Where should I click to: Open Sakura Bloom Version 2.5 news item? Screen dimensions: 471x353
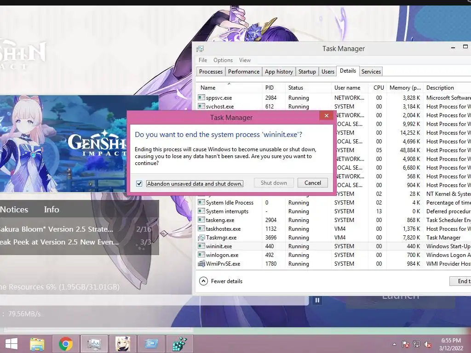(76, 229)
